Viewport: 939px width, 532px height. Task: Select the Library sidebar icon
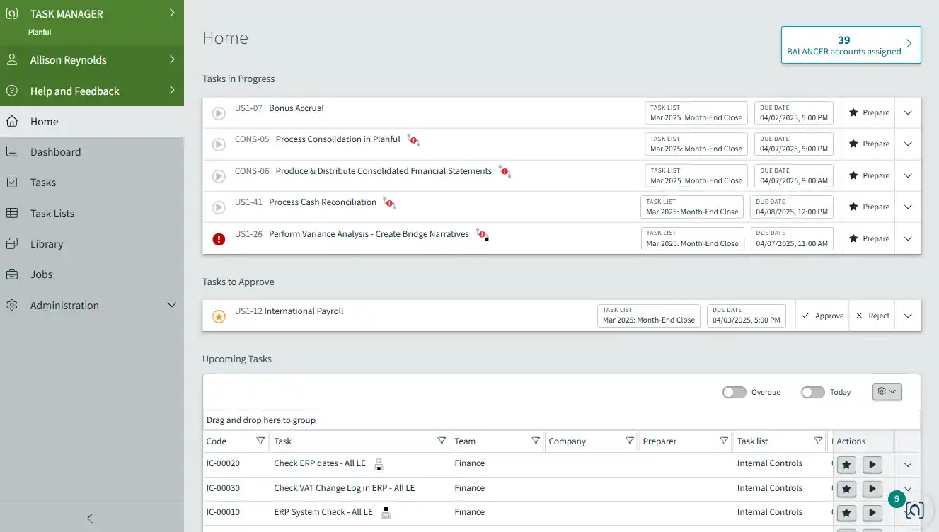pos(11,243)
